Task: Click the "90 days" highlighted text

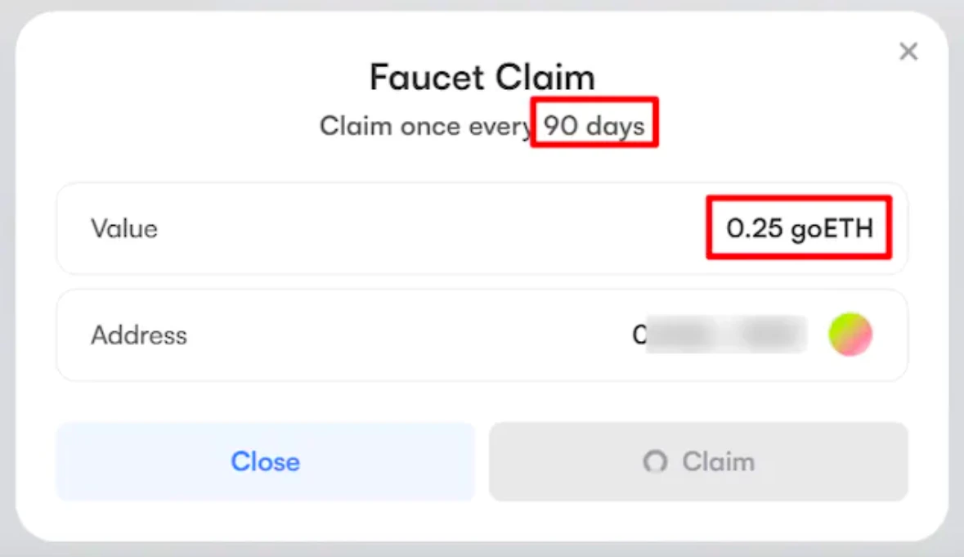Action: [594, 126]
